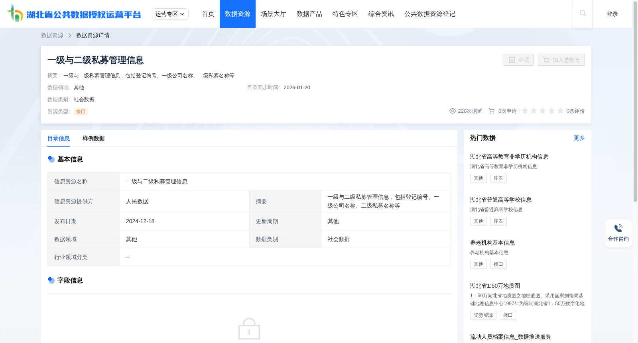Open 湖北省普通高等学校信息 hot data item
Image resolution: width=638 pixels, height=343 pixels.
click(x=501, y=200)
